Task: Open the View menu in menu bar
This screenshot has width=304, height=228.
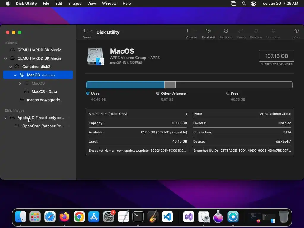Action: point(91,4)
